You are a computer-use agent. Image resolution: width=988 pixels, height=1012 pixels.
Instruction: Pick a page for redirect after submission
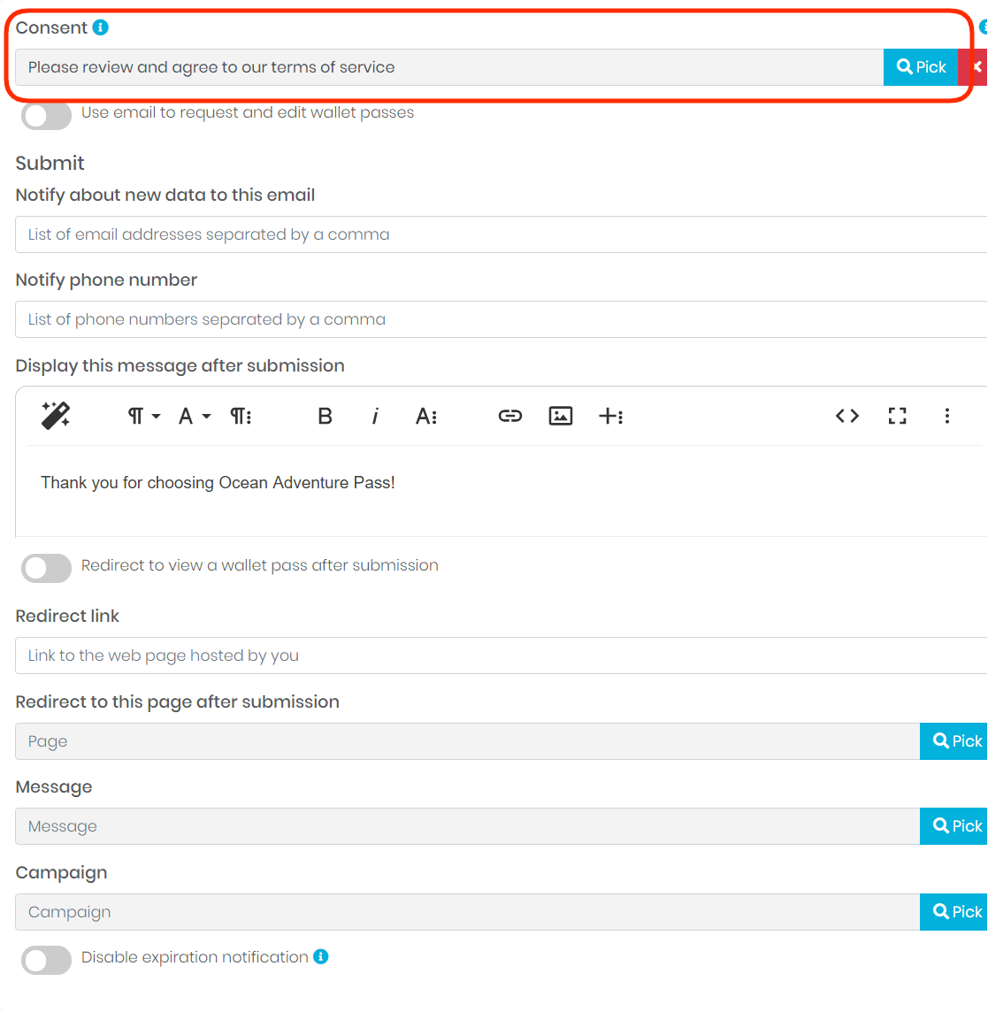click(954, 741)
